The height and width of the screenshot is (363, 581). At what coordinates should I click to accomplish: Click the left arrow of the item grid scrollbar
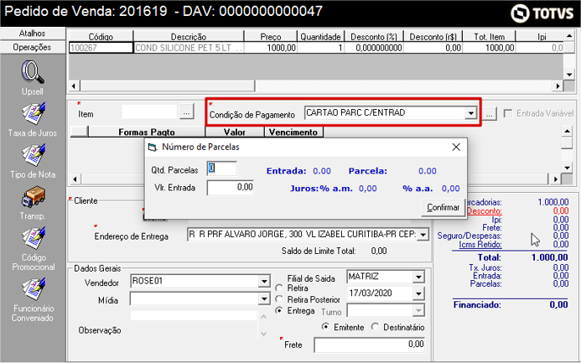[74, 86]
